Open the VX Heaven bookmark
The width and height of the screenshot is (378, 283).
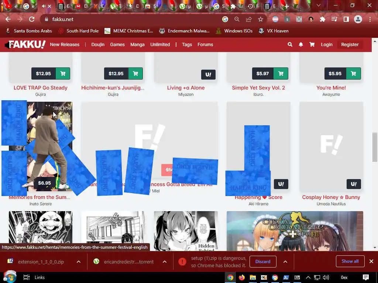pyautogui.click(x=274, y=31)
